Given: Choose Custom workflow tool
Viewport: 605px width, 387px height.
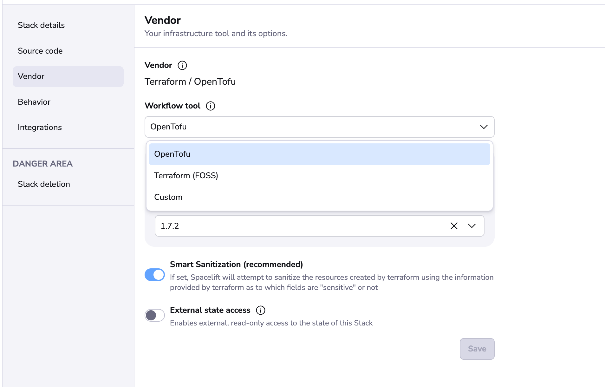Looking at the screenshot, I should click(168, 197).
